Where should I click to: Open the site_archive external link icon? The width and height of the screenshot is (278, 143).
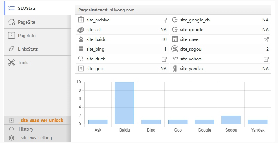click(x=164, y=20)
